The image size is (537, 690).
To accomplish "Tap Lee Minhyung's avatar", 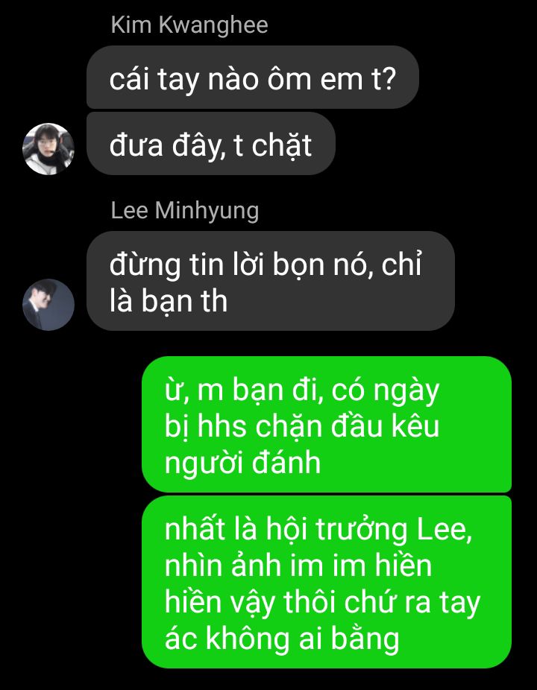I will (48, 304).
